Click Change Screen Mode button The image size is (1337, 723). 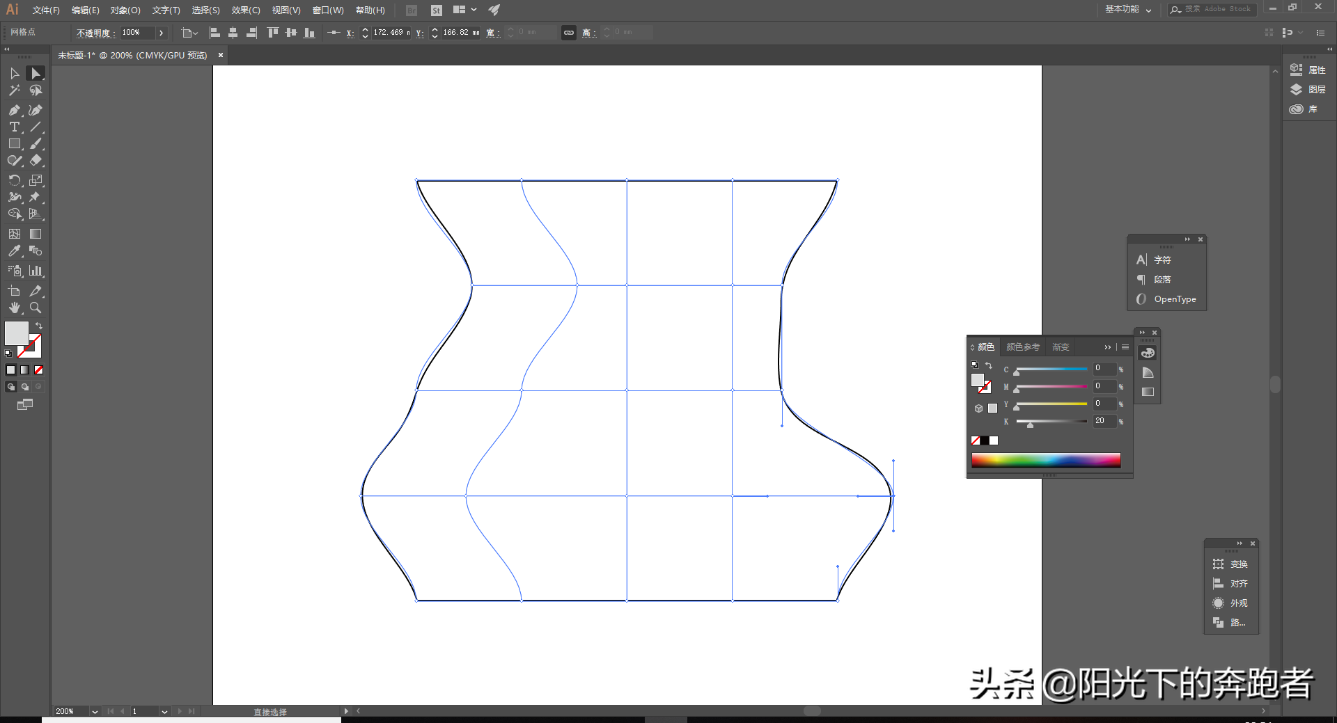tap(24, 405)
